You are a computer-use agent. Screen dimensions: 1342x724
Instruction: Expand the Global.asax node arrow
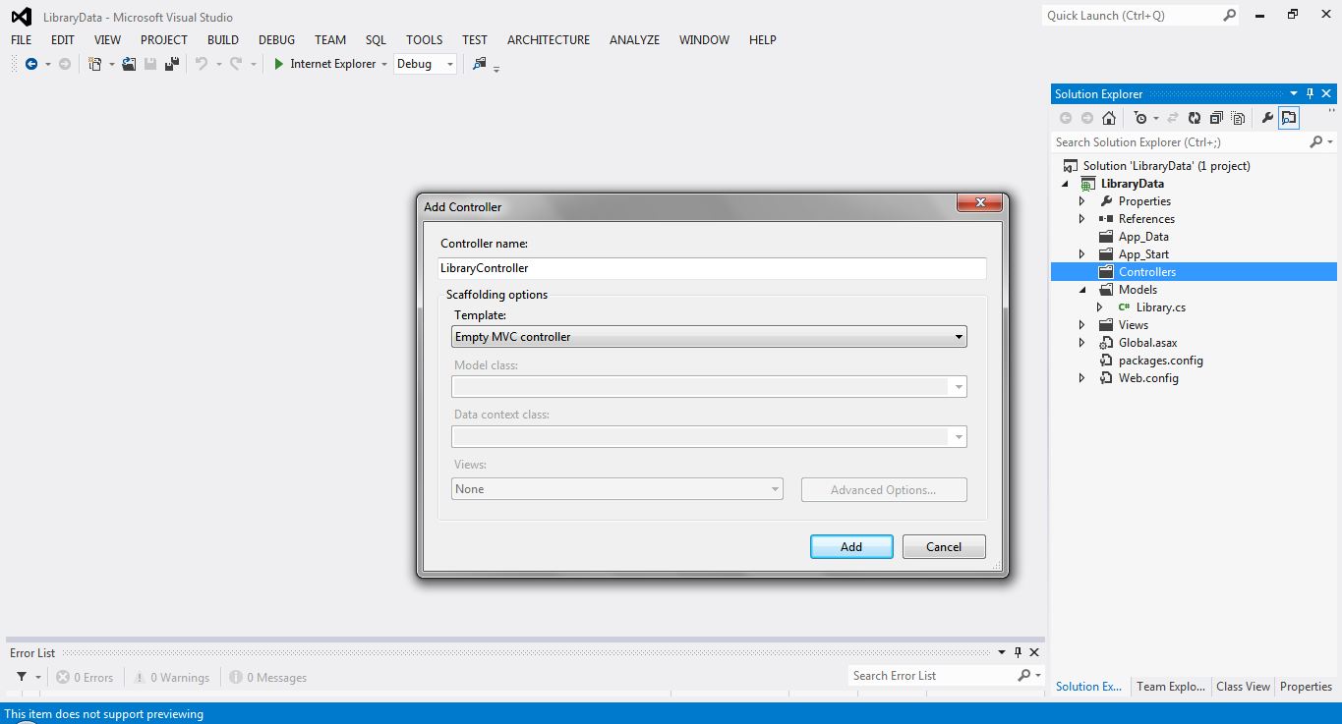[x=1082, y=343]
